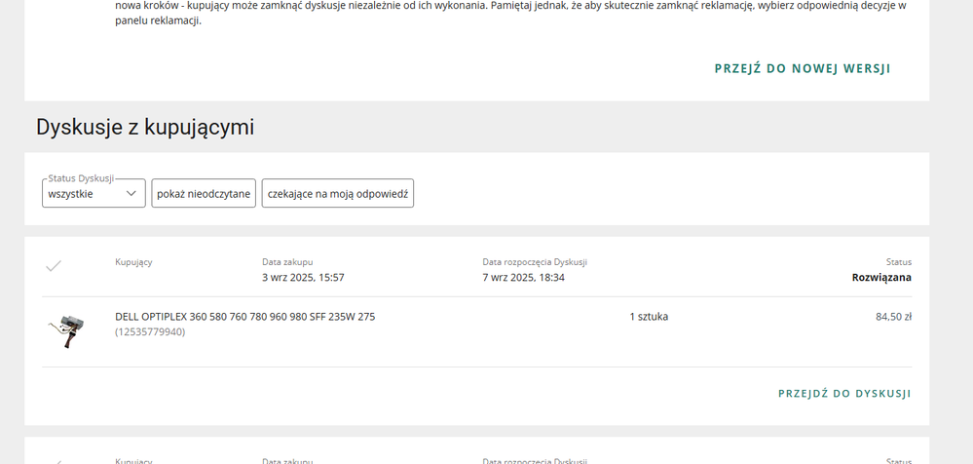Select the 'wszystkie' status filter combo box

[83, 194]
